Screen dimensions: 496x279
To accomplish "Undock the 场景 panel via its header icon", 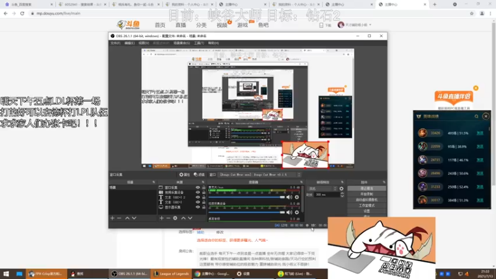I will [x=154, y=182].
